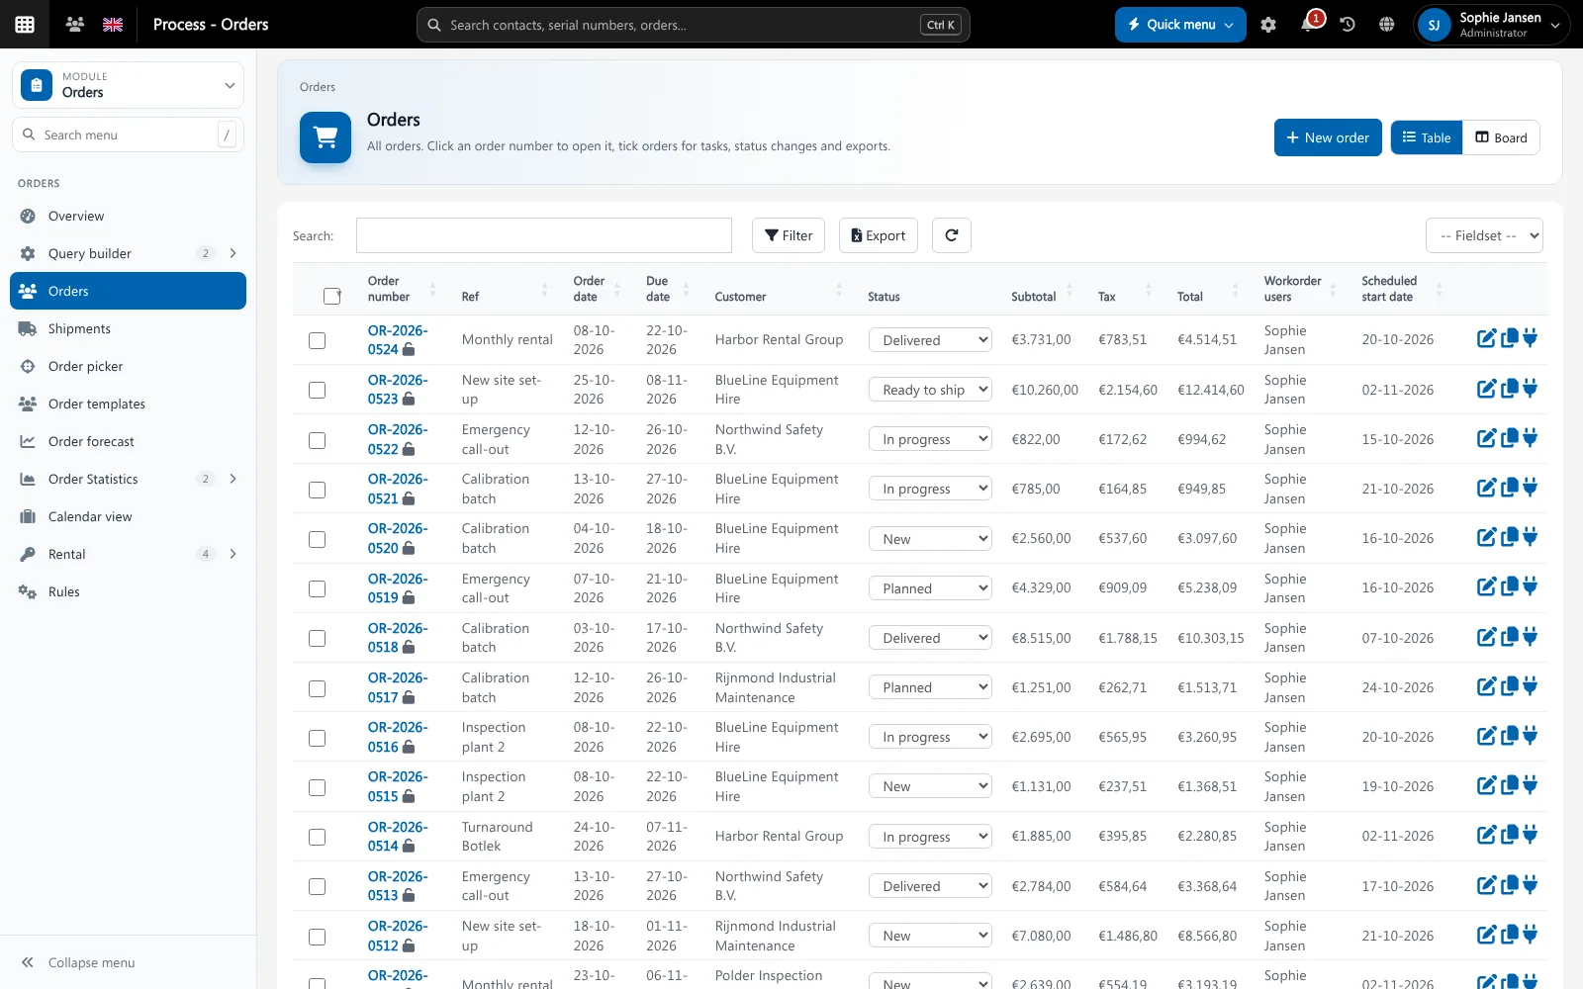This screenshot has height=989, width=1583.
Task: Open order link OR-2026-0517
Action: coord(397,687)
